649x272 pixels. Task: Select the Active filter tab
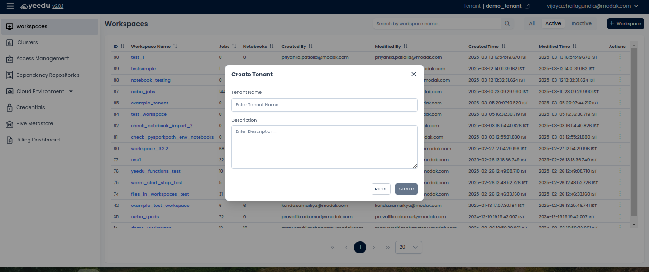pyautogui.click(x=553, y=24)
